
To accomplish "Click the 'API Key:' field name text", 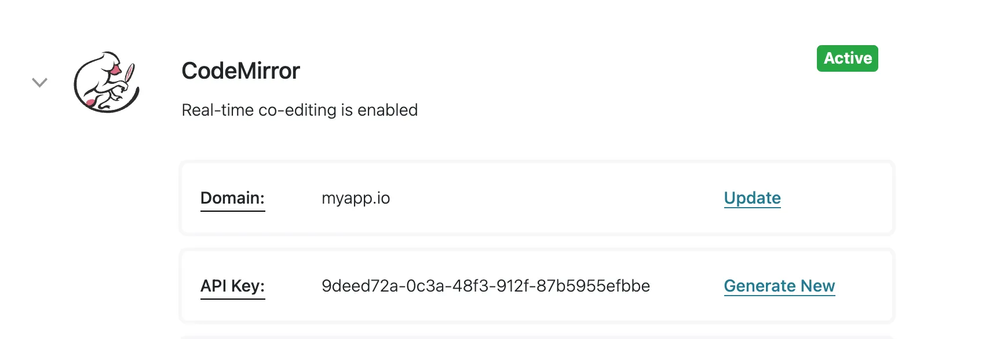I will (x=232, y=285).
